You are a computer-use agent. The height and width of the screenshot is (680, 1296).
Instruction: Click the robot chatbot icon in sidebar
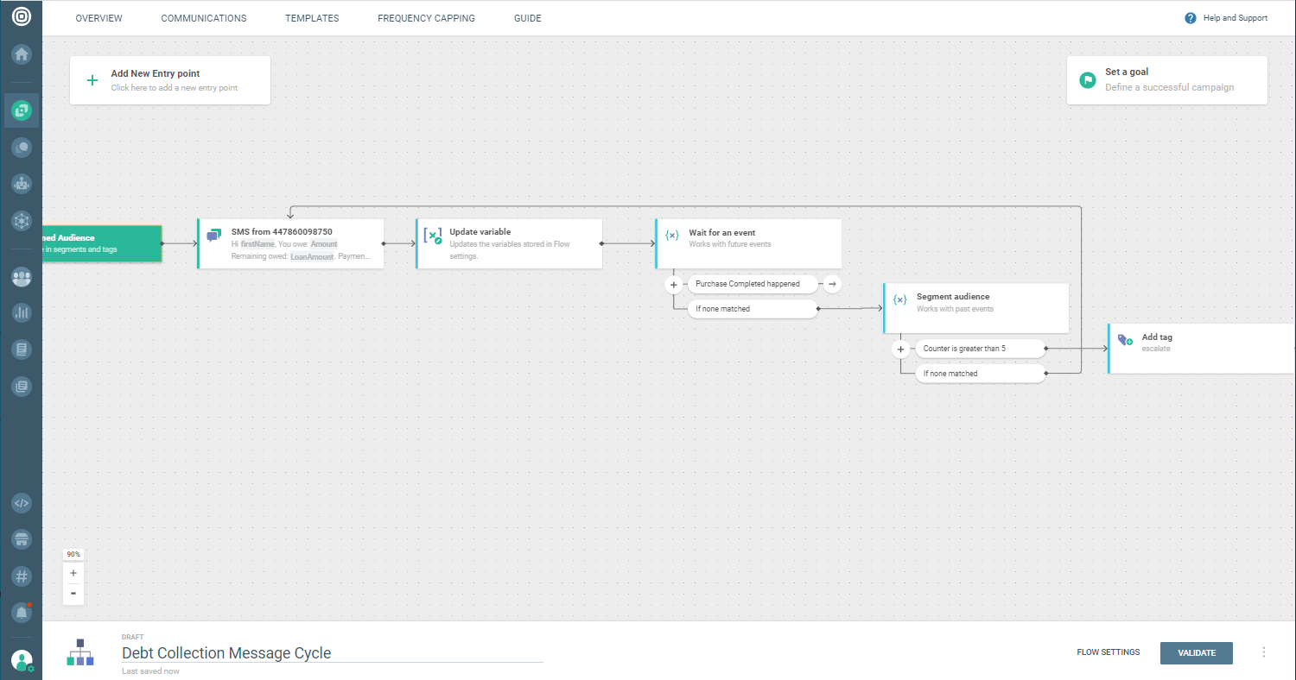click(22, 184)
